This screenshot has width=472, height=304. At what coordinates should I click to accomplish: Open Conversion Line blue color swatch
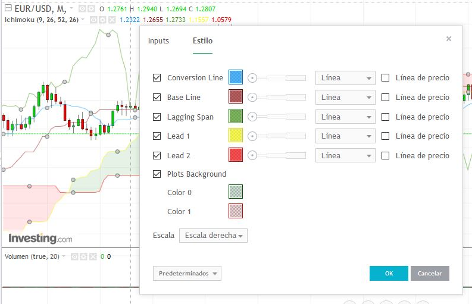pyautogui.click(x=236, y=77)
